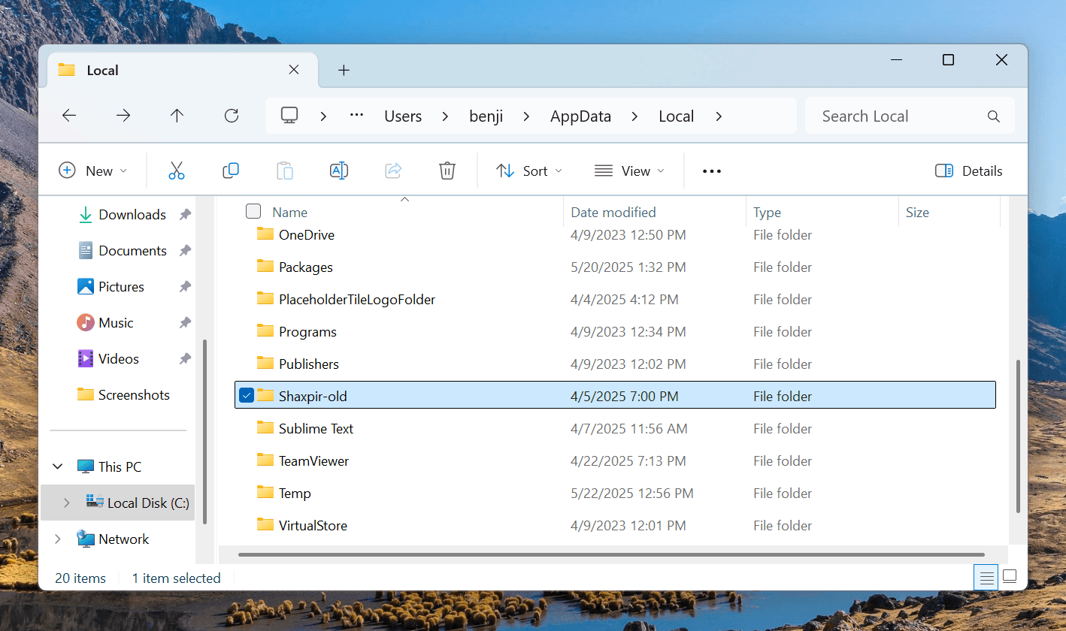Uncheck the Shaxpir-old folder checkbox

[247, 395]
